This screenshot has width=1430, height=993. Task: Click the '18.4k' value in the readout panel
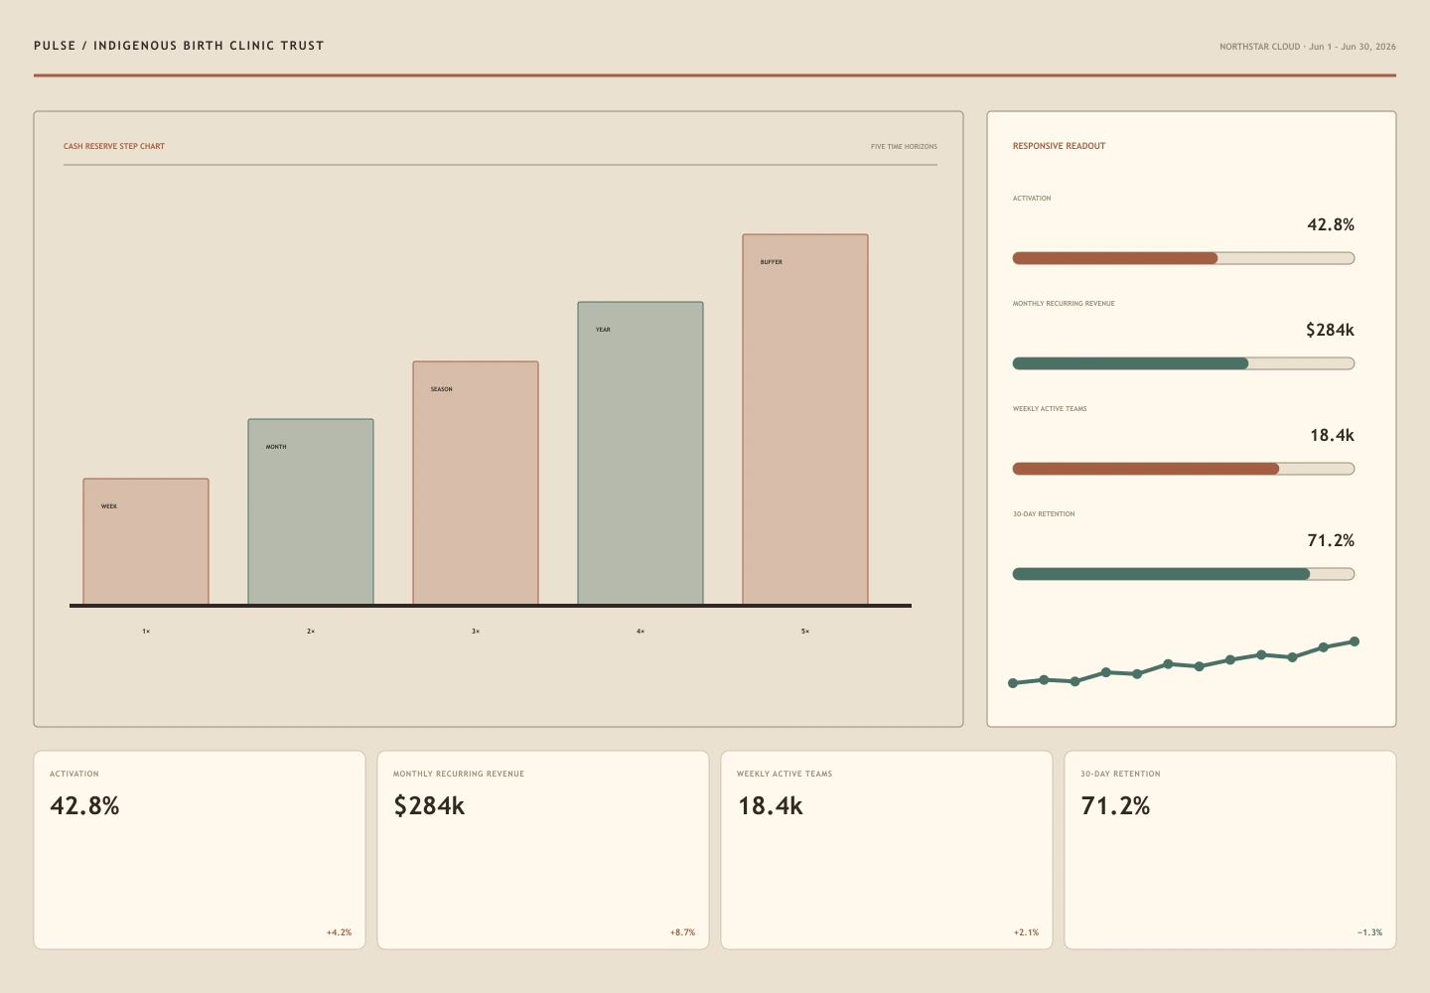click(1332, 435)
